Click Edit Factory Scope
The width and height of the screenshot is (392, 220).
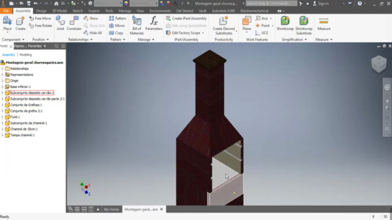(x=184, y=32)
